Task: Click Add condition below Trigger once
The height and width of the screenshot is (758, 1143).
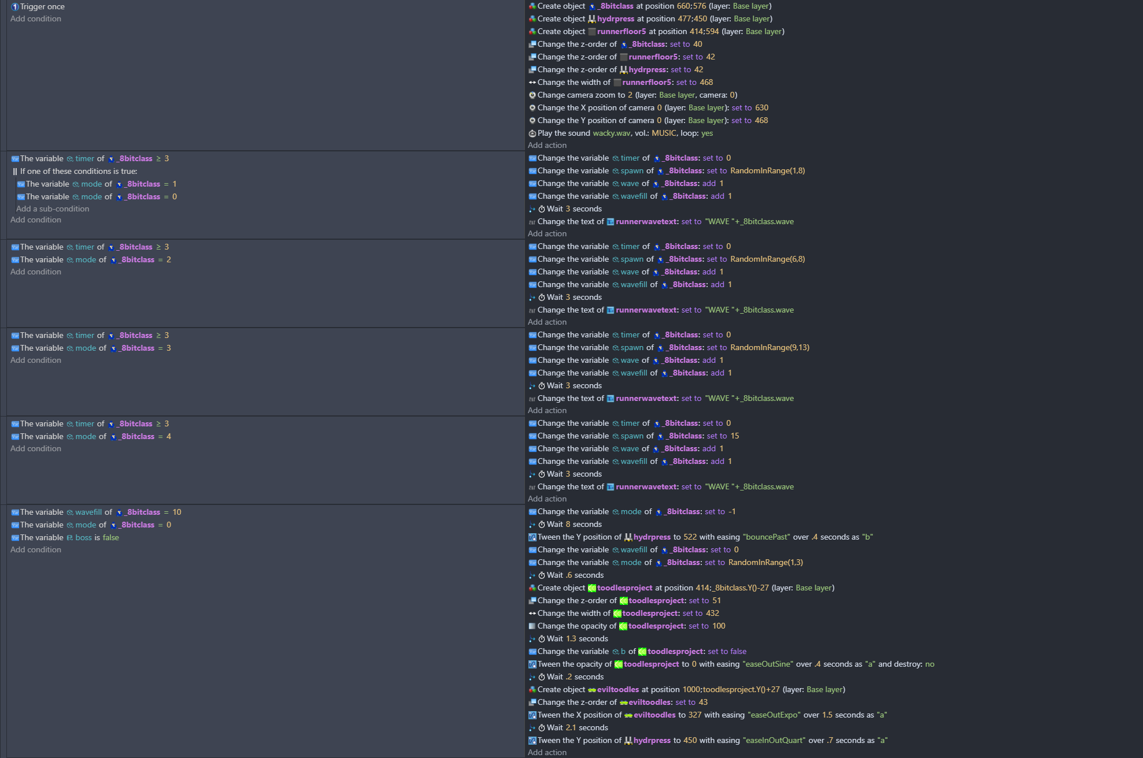Action: pos(36,19)
